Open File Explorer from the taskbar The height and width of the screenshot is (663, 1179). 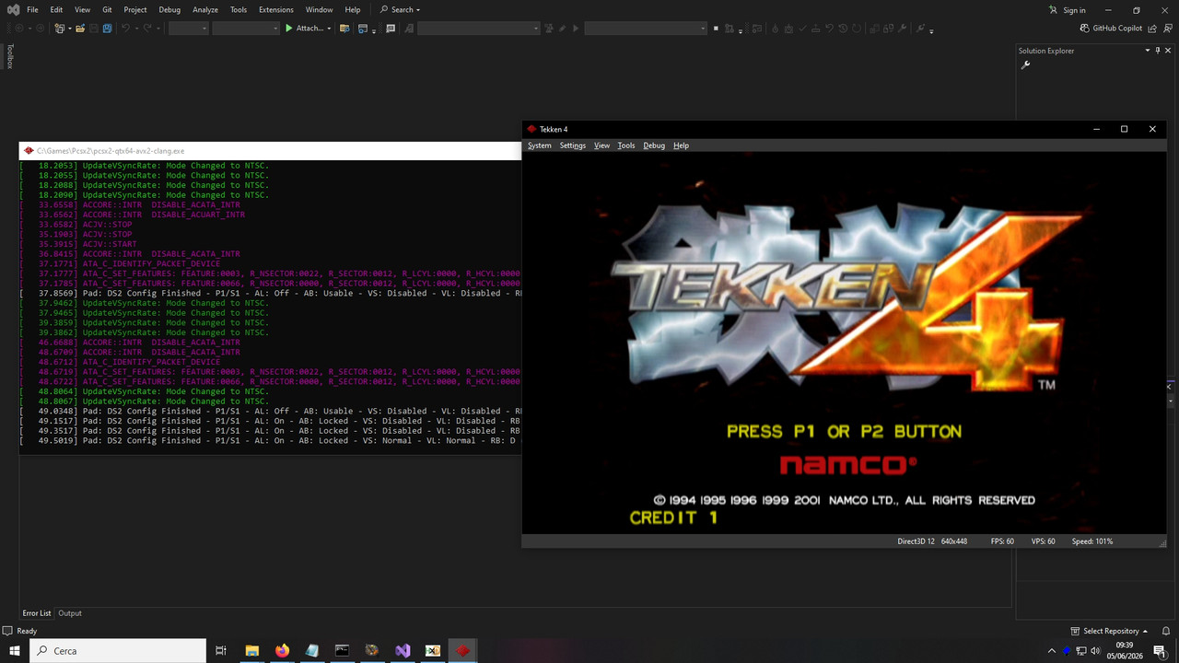click(251, 651)
